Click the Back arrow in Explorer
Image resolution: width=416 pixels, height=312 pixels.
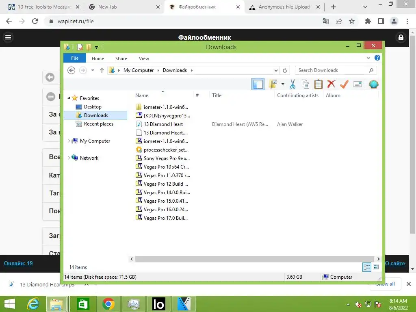[71, 70]
